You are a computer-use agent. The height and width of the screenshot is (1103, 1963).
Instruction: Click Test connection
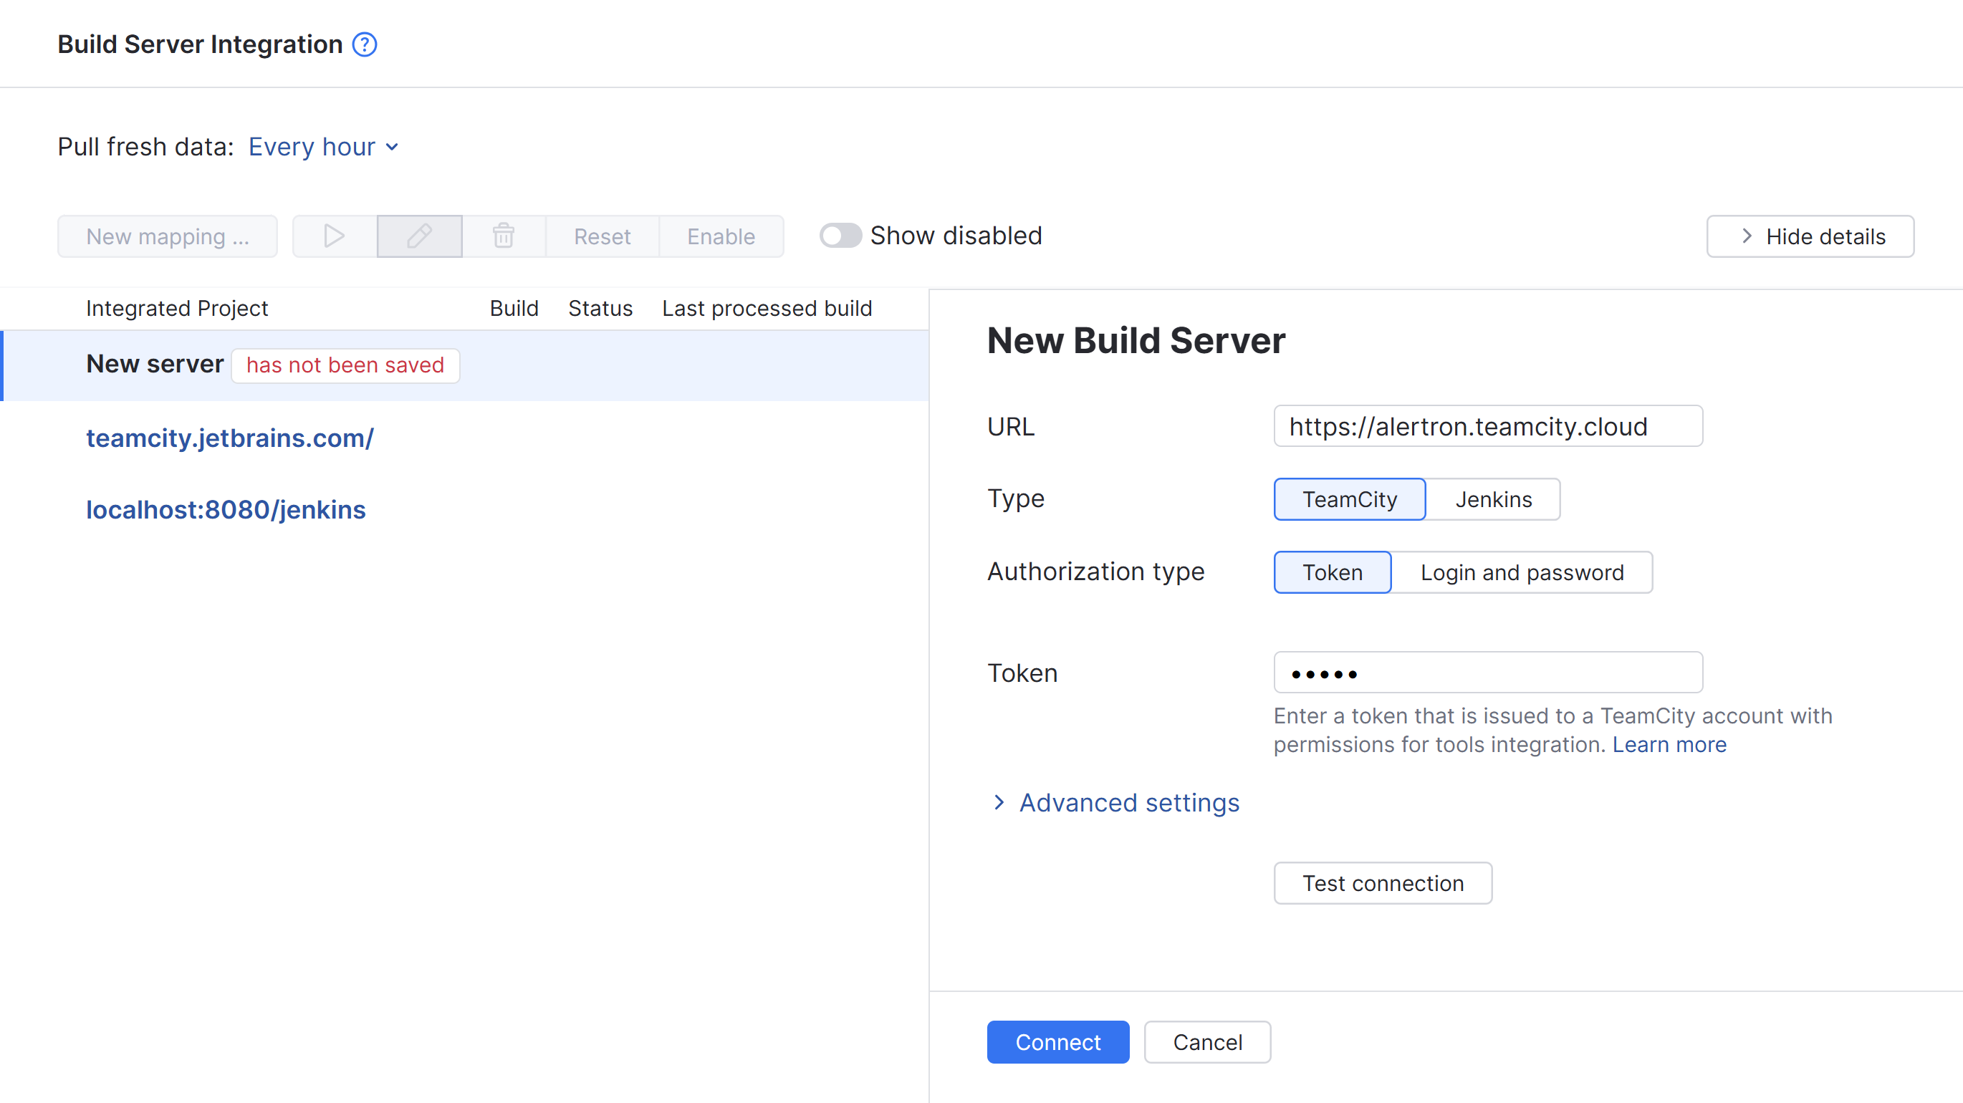click(1382, 883)
